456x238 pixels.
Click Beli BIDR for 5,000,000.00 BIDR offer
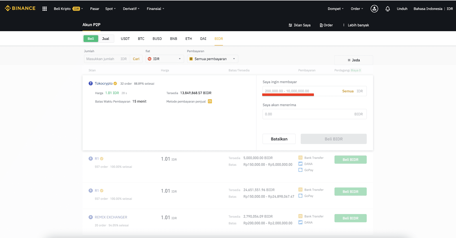(x=350, y=160)
